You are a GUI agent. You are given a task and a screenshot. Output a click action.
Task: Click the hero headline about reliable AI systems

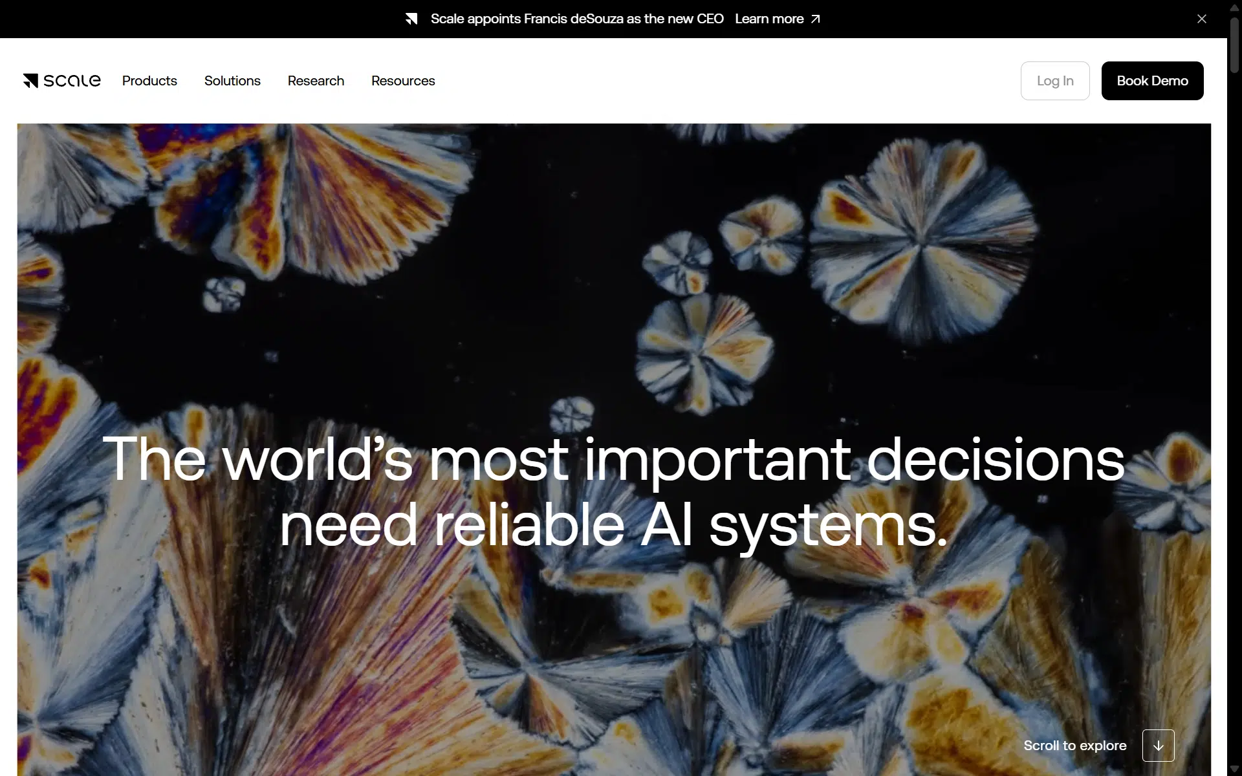coord(613,491)
